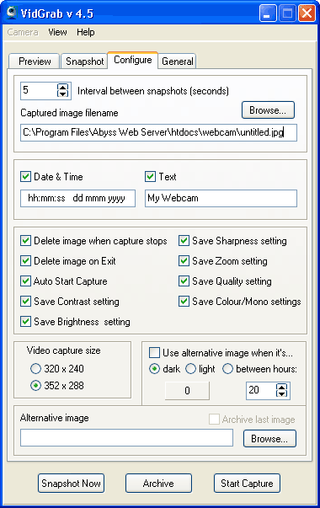Click the Start Capture button

point(247,484)
